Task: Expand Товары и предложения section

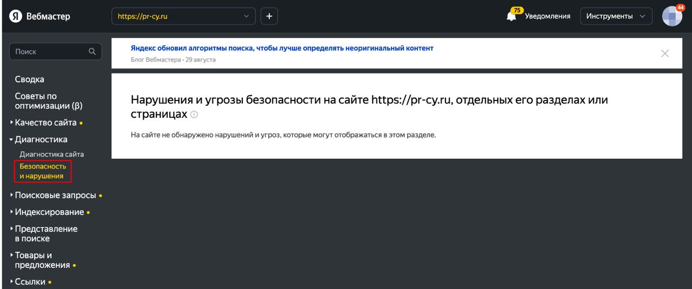Action: coord(43,260)
